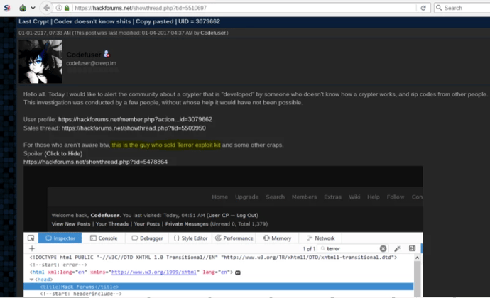This screenshot has width=490, height=298.
Task: Open the Debugger tab
Action: 146,238
